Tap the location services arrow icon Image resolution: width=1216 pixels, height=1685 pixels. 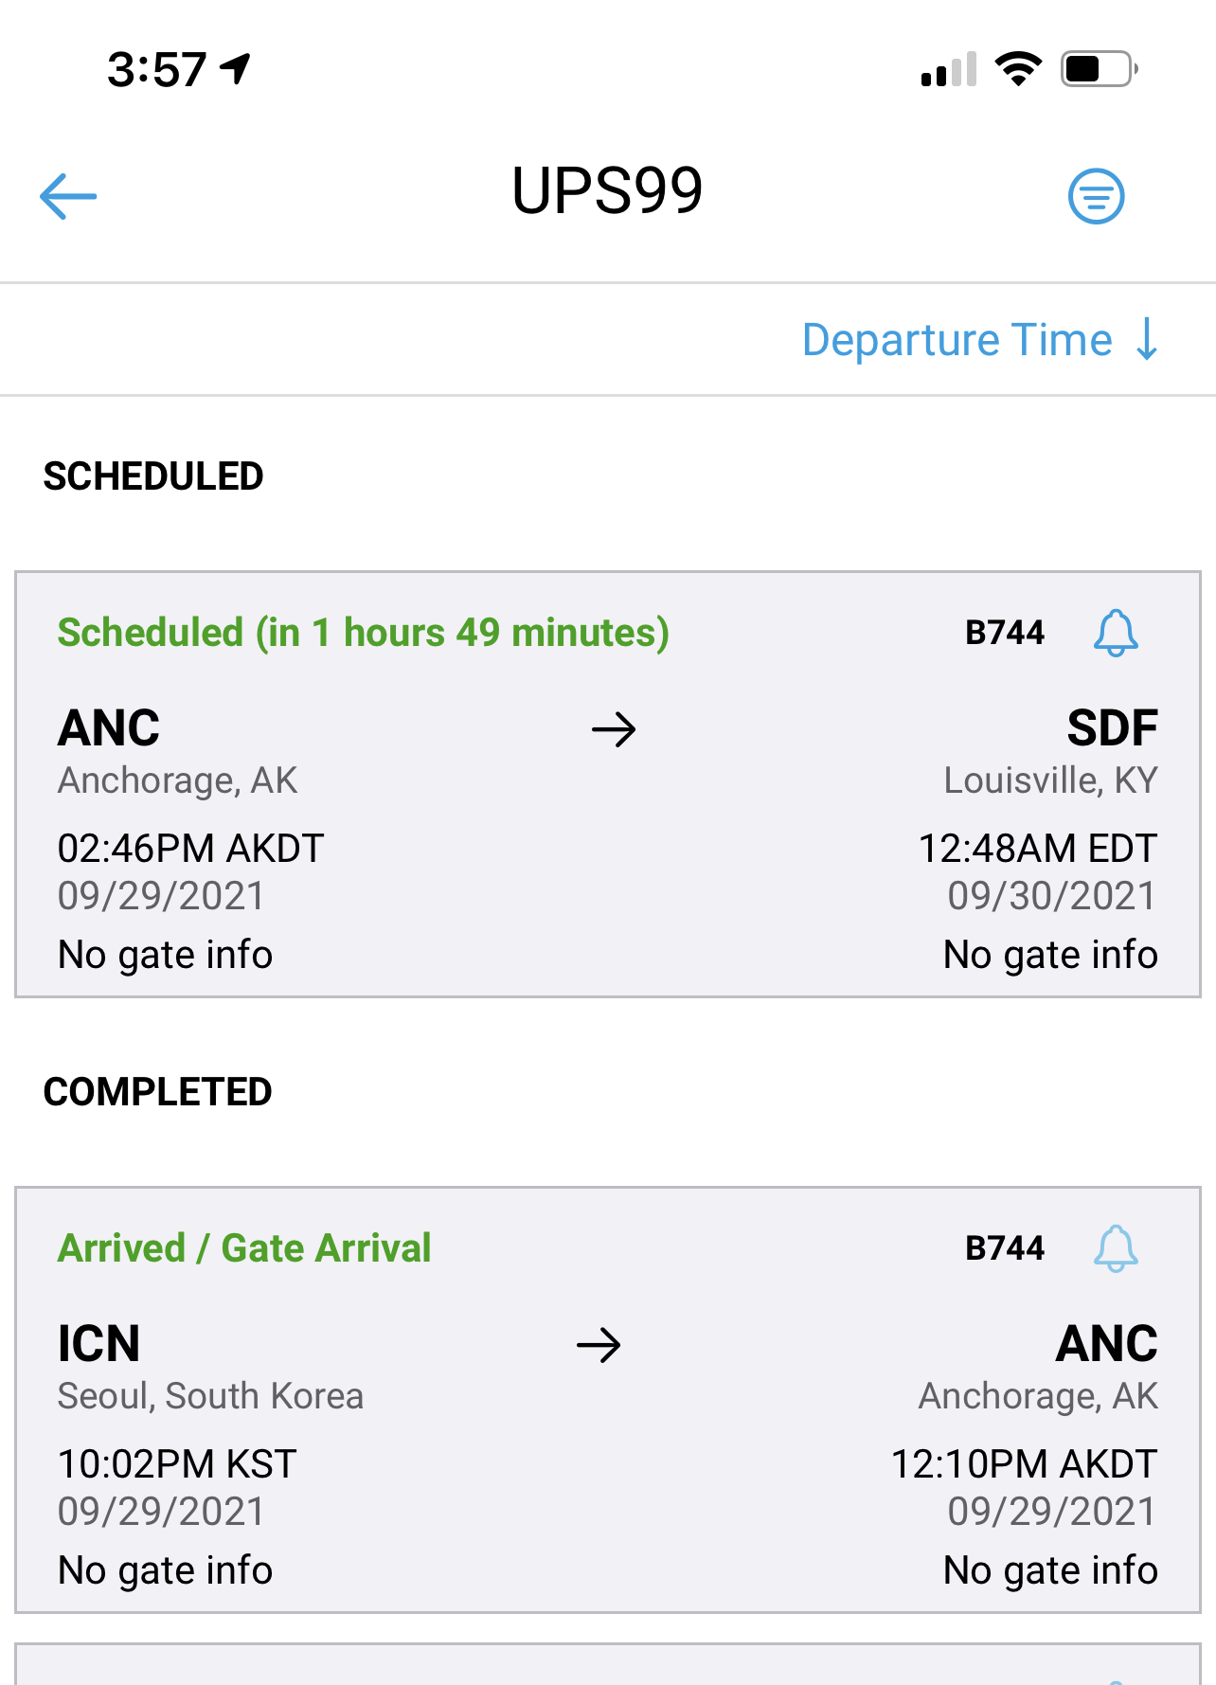(236, 68)
